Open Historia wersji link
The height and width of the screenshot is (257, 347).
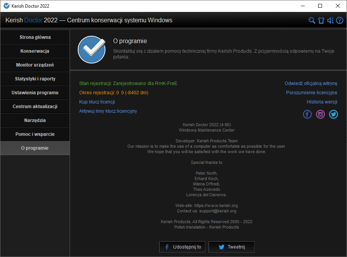pyautogui.click(x=322, y=102)
